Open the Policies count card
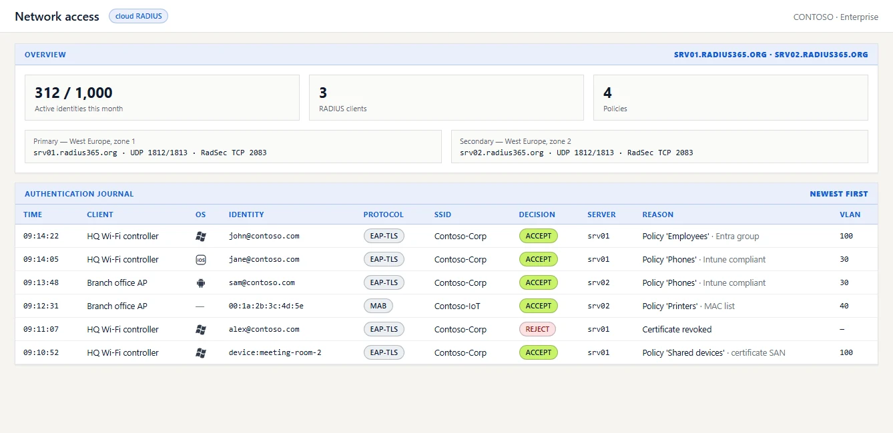The image size is (893, 433). point(731,97)
